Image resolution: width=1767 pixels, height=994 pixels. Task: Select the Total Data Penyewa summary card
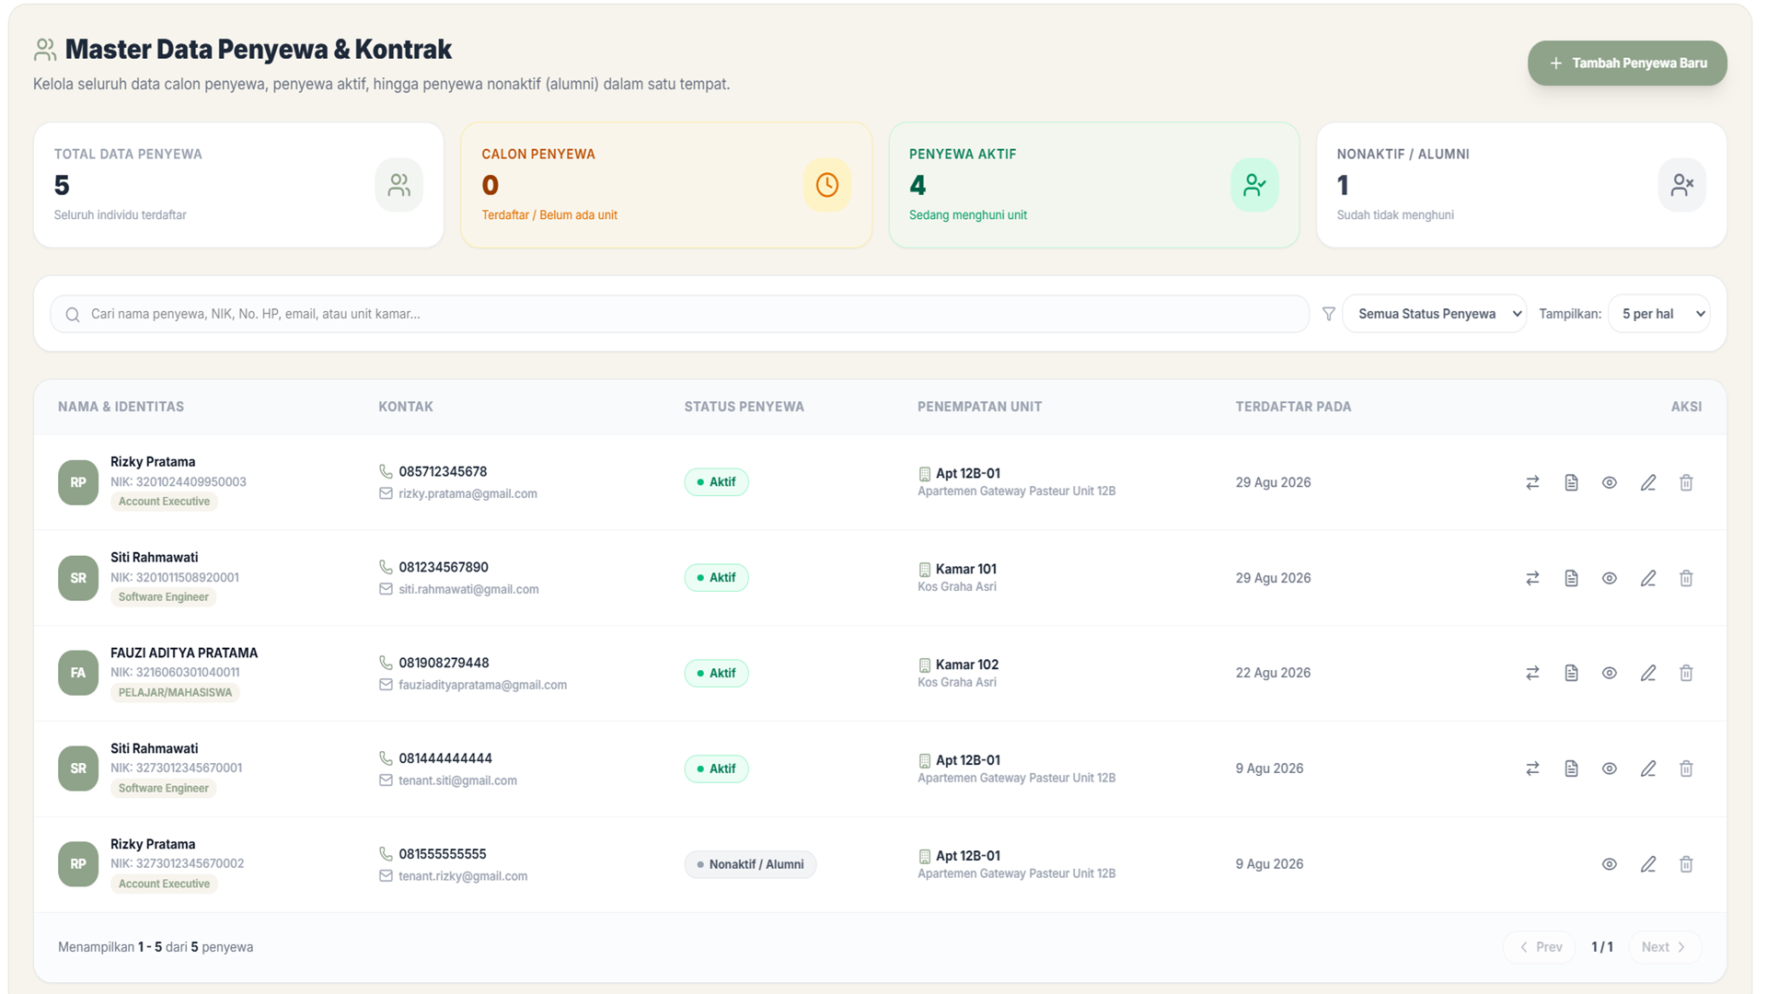[x=238, y=185]
